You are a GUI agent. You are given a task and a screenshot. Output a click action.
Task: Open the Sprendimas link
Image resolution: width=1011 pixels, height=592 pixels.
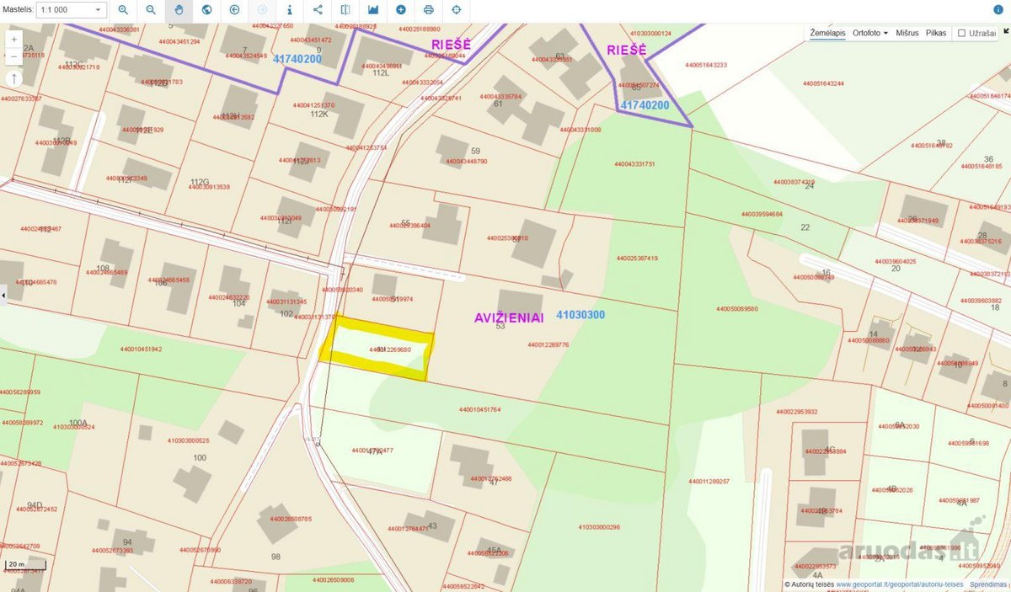pyautogui.click(x=988, y=584)
